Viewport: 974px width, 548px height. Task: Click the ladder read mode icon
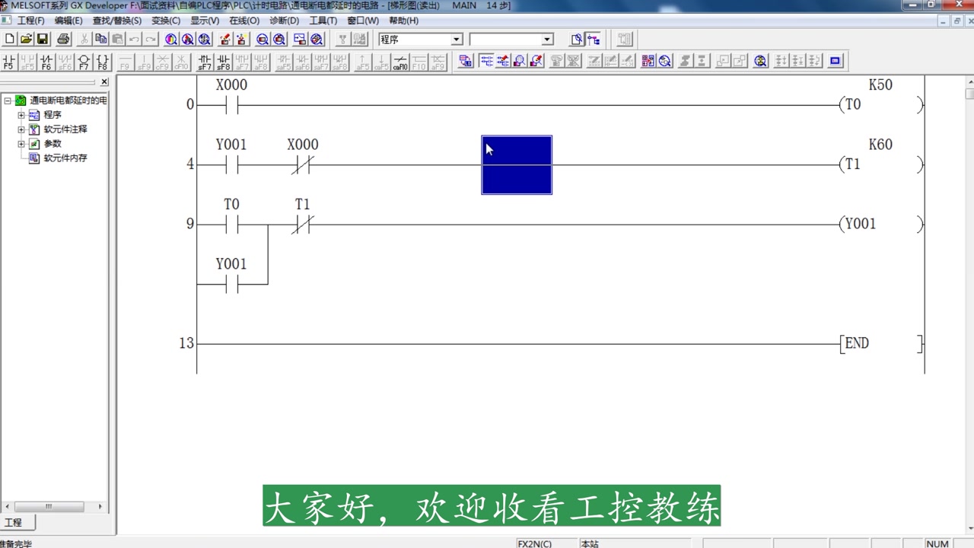(x=486, y=61)
